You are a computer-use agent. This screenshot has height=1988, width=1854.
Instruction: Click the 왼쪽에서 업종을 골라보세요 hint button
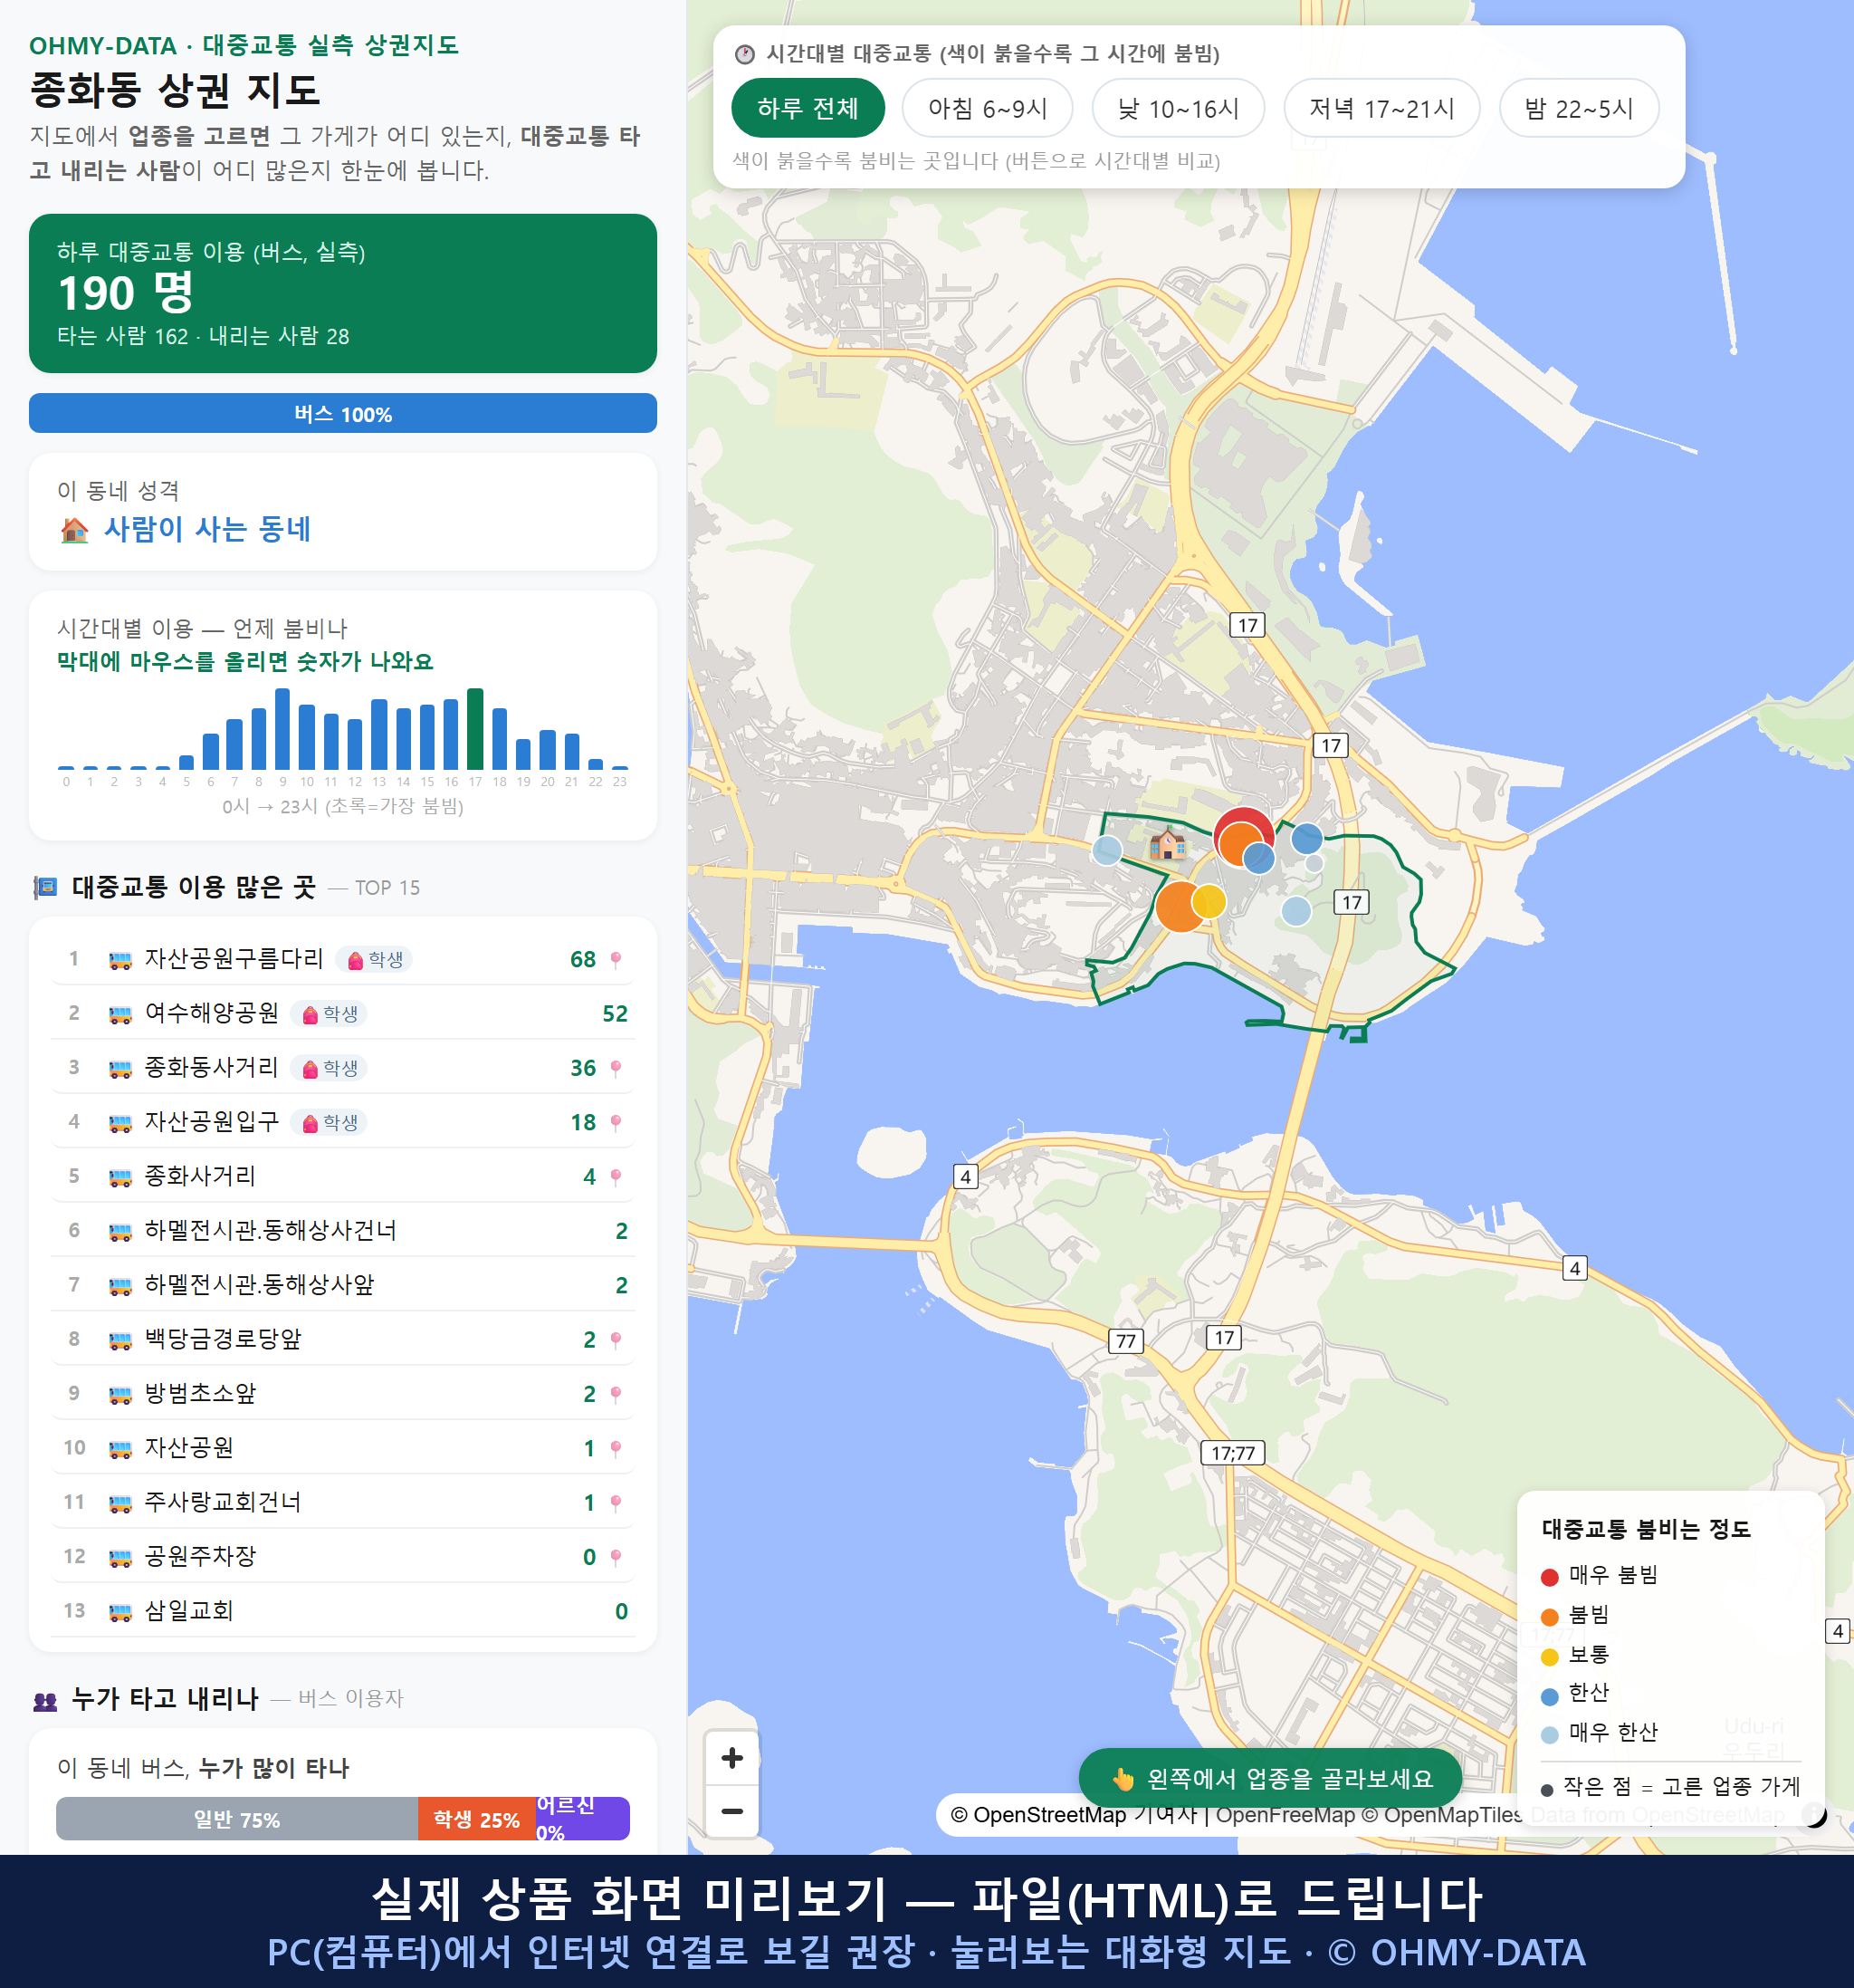(x=1270, y=1778)
